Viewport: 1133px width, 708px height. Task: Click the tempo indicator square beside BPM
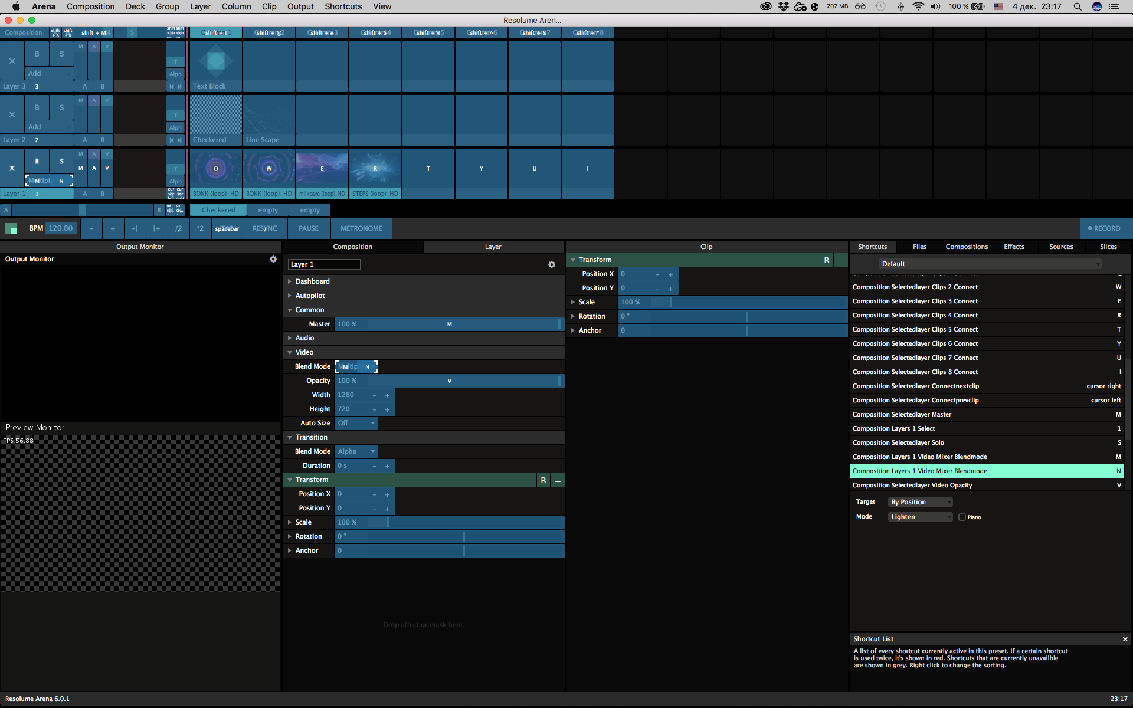(x=11, y=228)
